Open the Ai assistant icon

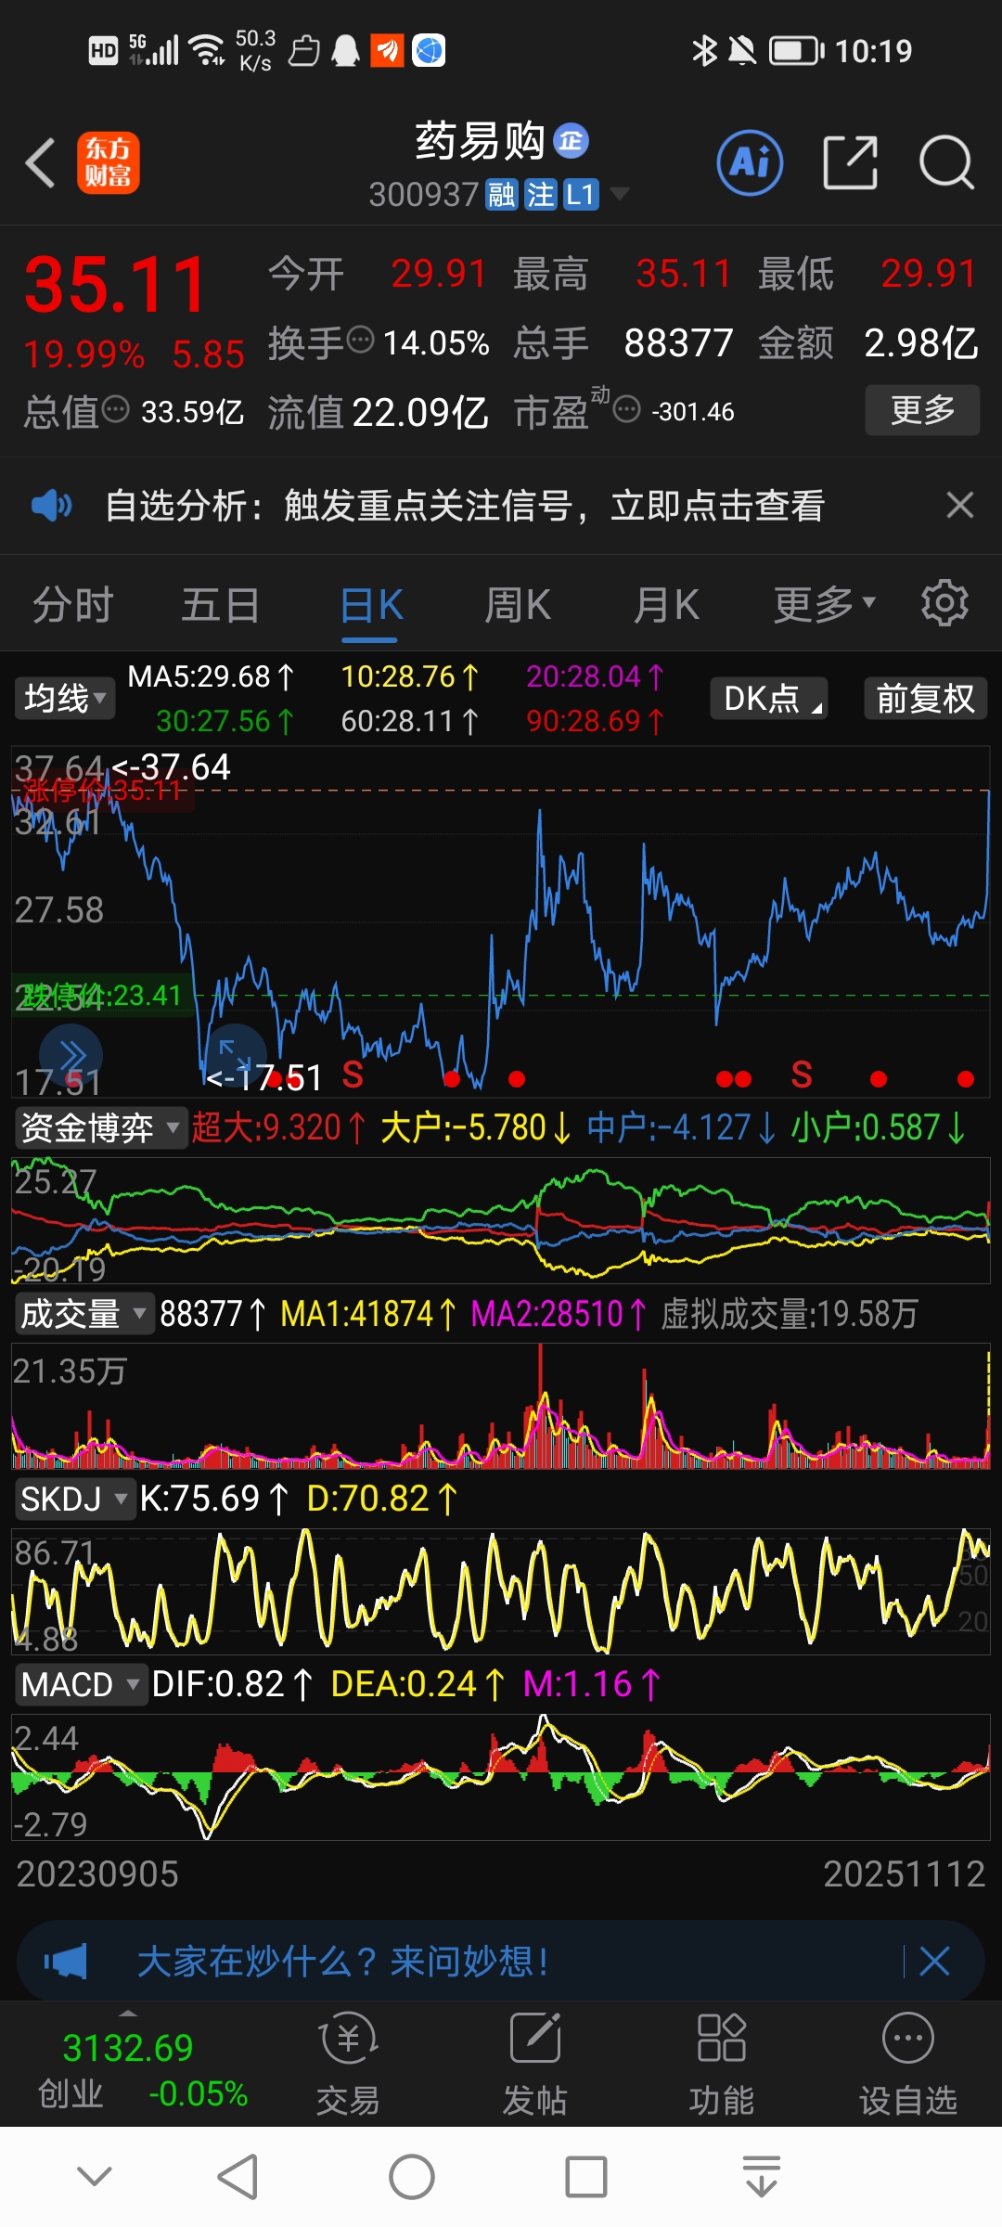pyautogui.click(x=750, y=162)
